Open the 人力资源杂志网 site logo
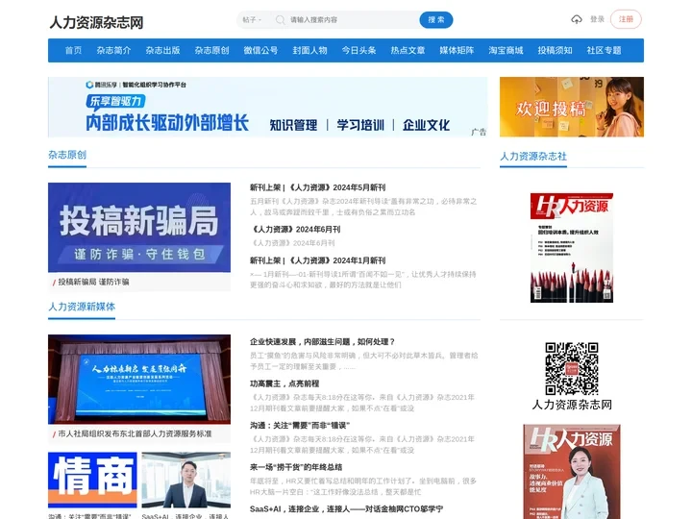The height and width of the screenshot is (519, 692). pos(96,22)
